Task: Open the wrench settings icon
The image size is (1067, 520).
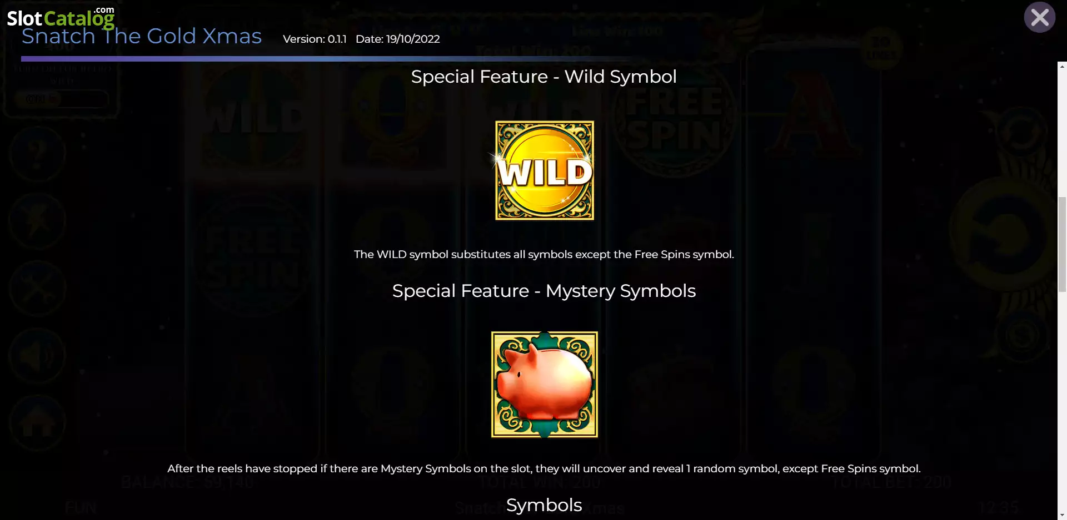Action: [37, 288]
